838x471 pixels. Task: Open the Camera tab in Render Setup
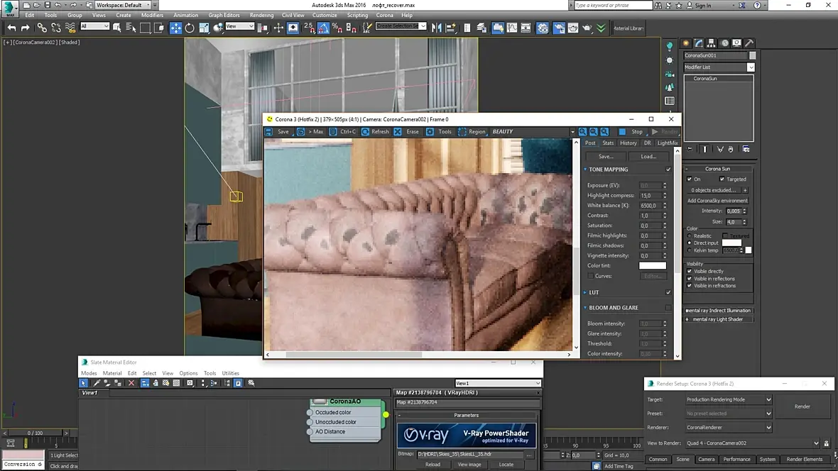(x=706, y=459)
